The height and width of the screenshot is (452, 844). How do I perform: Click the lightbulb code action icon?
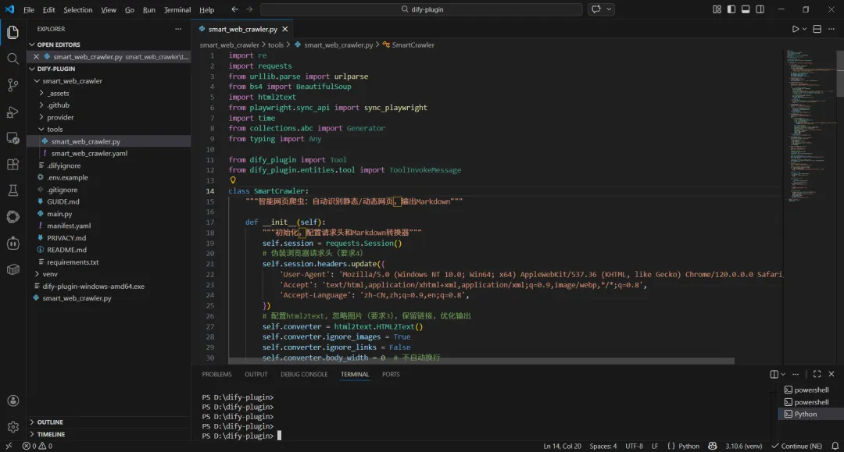pos(232,180)
